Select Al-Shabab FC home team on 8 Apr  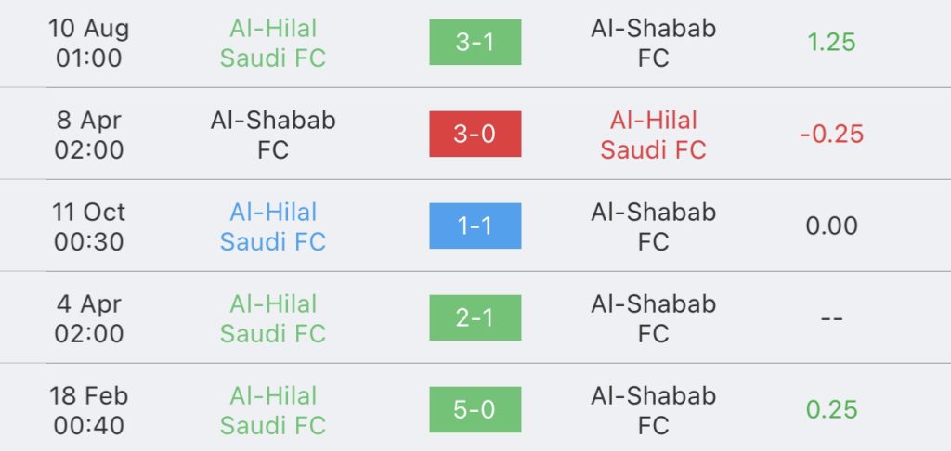point(273,135)
